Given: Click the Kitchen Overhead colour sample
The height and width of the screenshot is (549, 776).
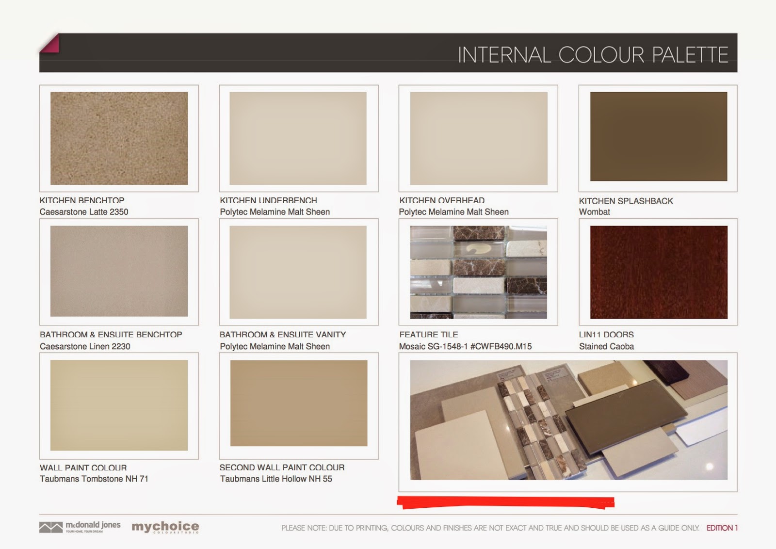Looking at the screenshot, I should click(x=478, y=138).
